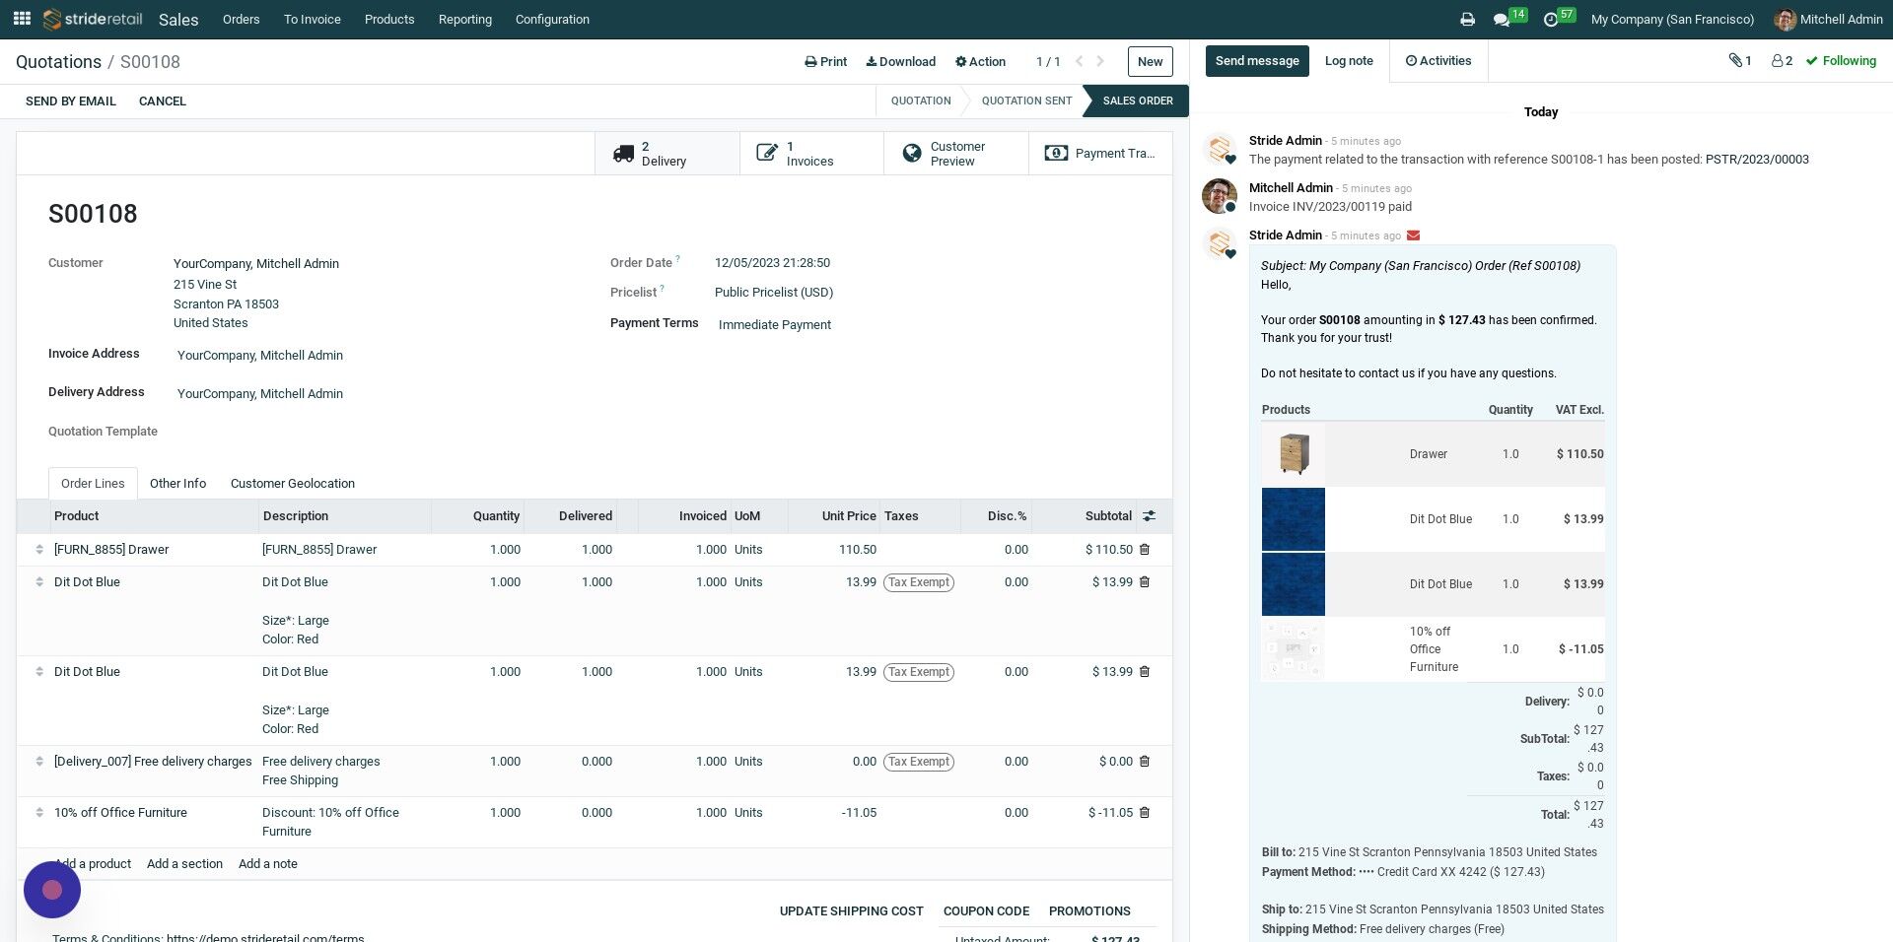
Task: Open Customer Preview smart button
Action: pyautogui.click(x=956, y=154)
